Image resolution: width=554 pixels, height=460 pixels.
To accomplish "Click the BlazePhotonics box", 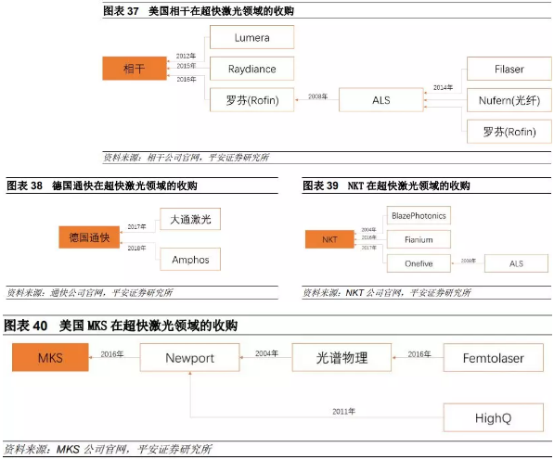I will 419,215.
